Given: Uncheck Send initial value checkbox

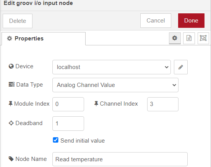Looking at the screenshot, I should (x=55, y=140).
